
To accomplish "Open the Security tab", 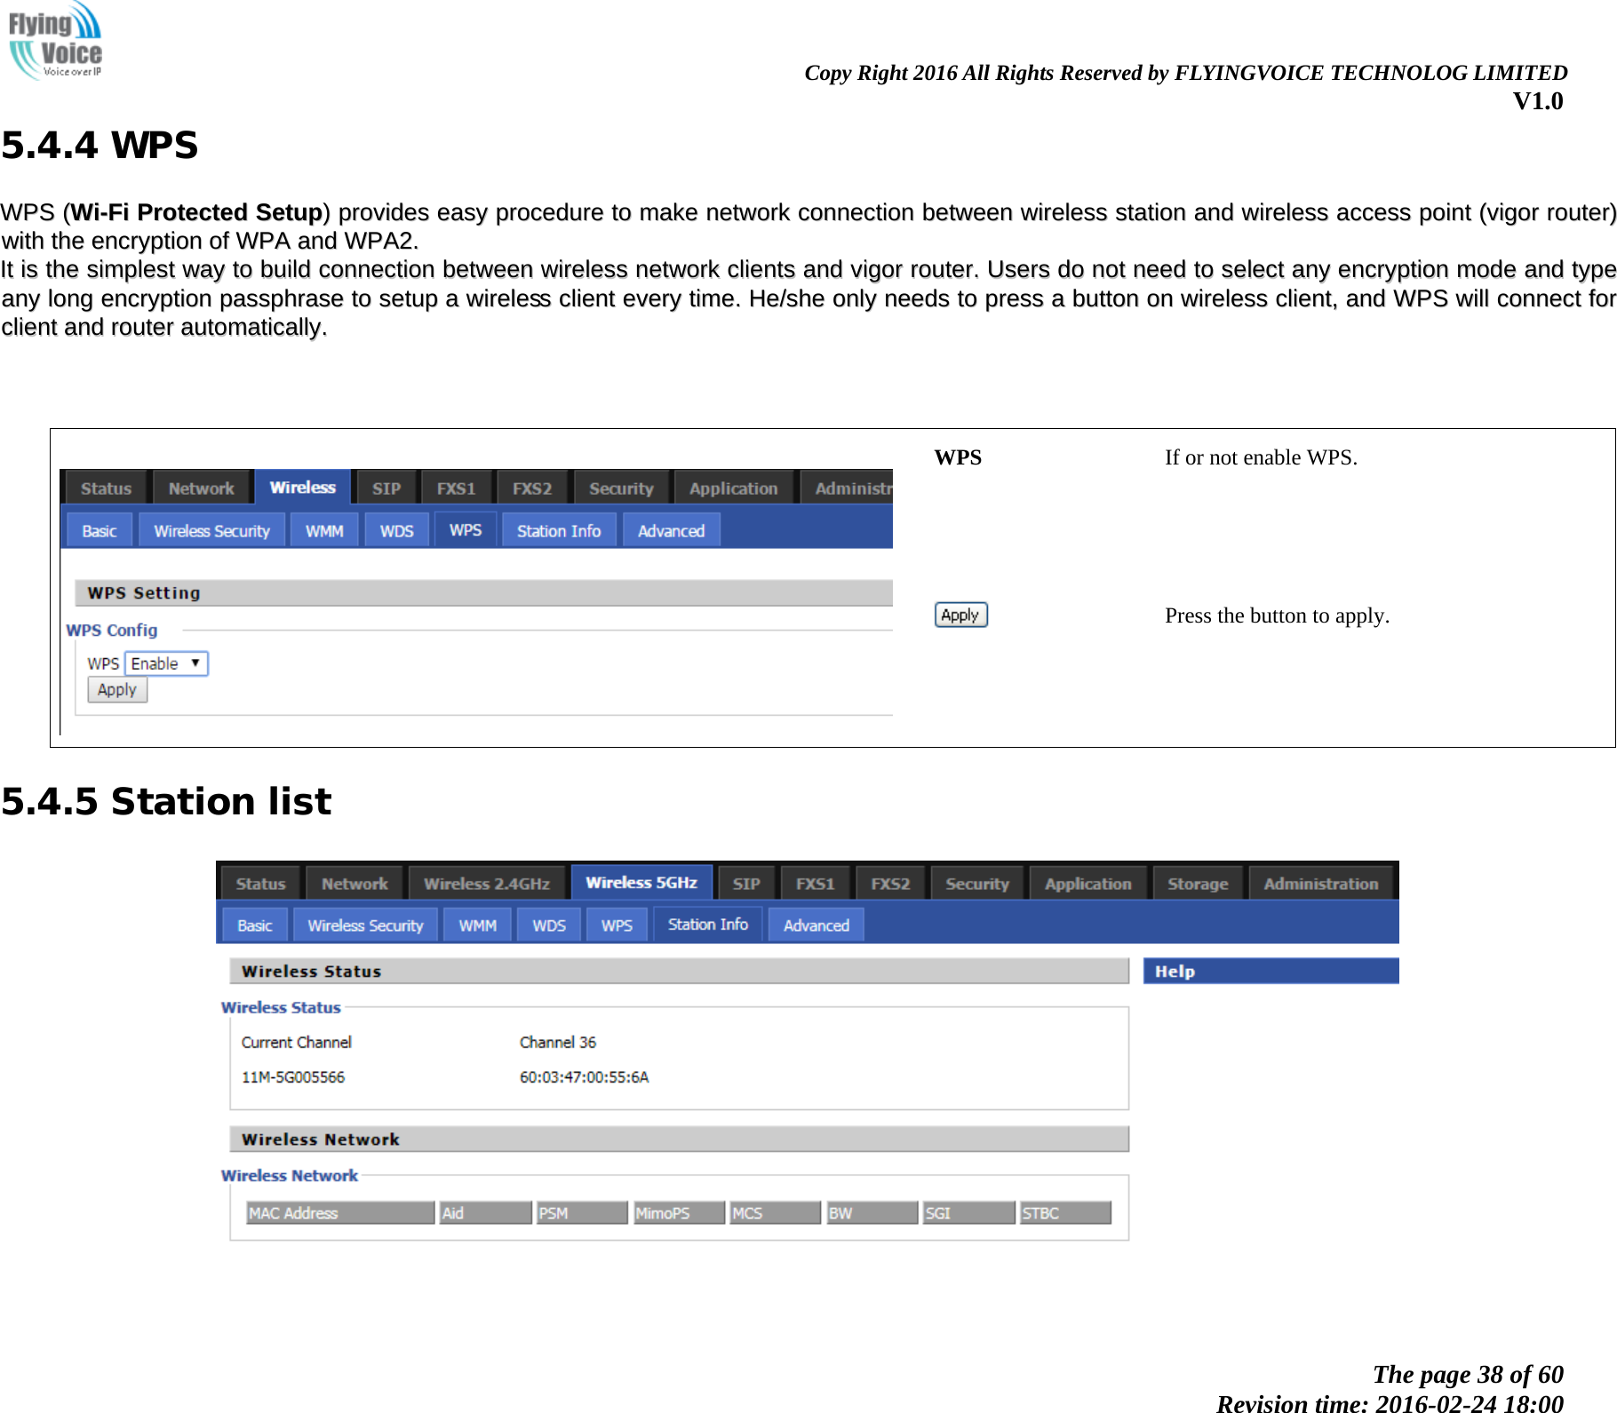I will tap(977, 882).
